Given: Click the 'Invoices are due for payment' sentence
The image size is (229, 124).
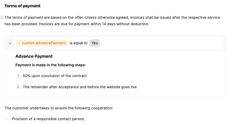Looking at the screenshot, I should point(94,24).
